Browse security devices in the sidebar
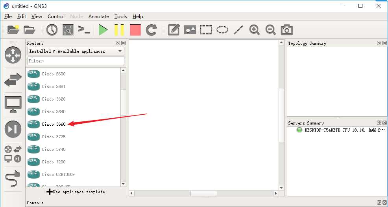The height and width of the screenshot is (207, 388). (13, 129)
